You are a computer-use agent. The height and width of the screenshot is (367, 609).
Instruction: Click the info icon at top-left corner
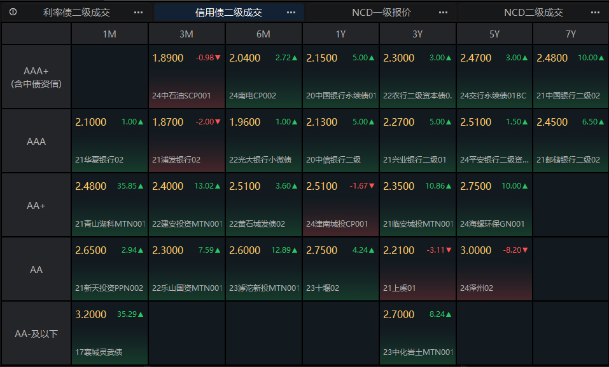(13, 12)
